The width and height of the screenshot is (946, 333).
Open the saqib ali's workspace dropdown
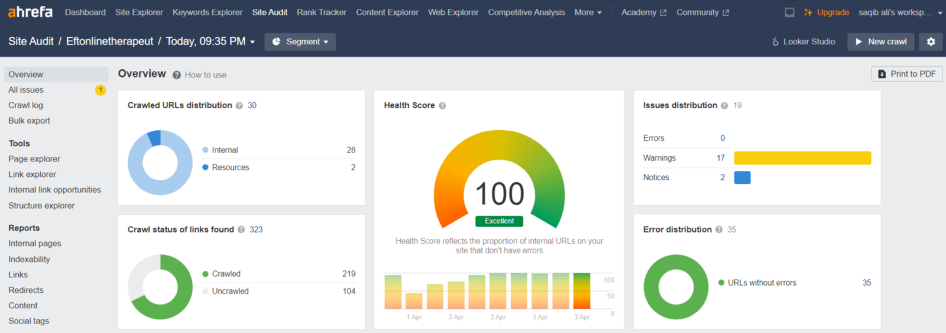900,12
